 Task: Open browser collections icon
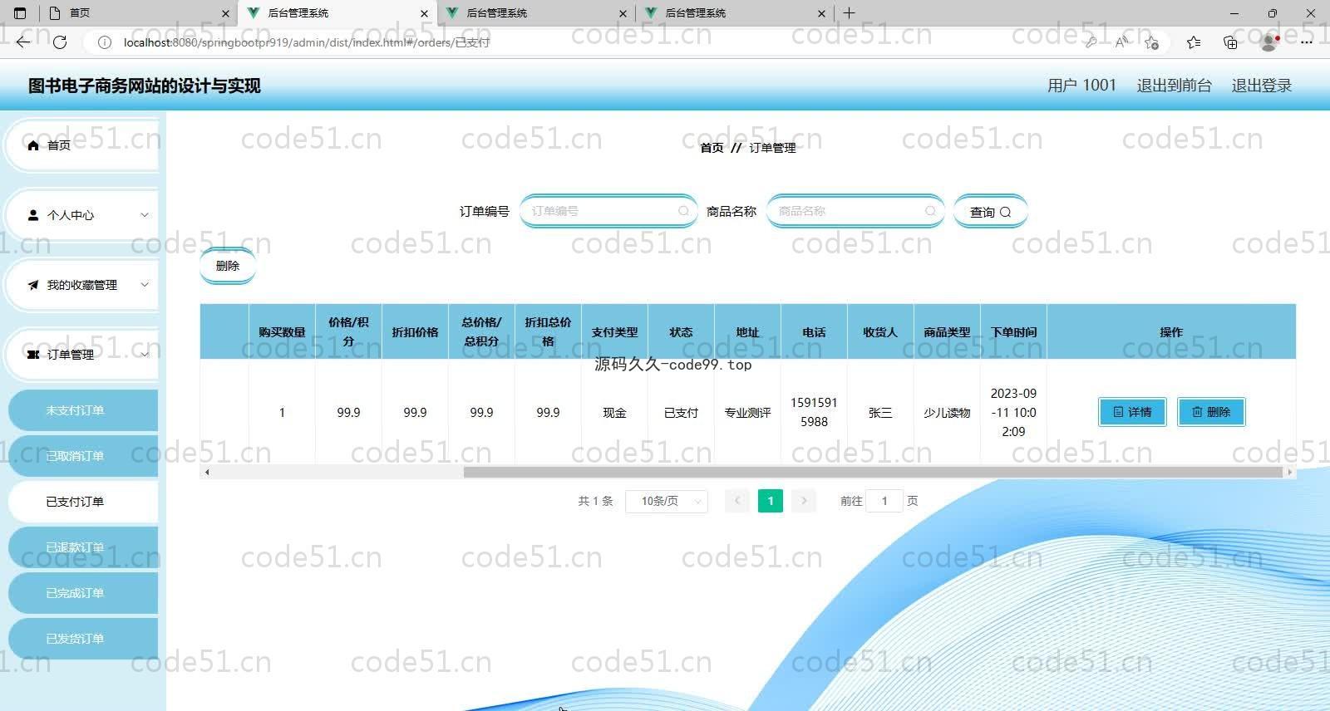1230,42
